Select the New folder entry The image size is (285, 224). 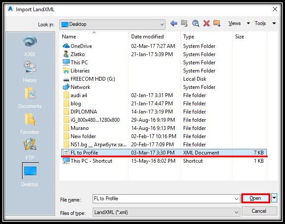pos(83,136)
